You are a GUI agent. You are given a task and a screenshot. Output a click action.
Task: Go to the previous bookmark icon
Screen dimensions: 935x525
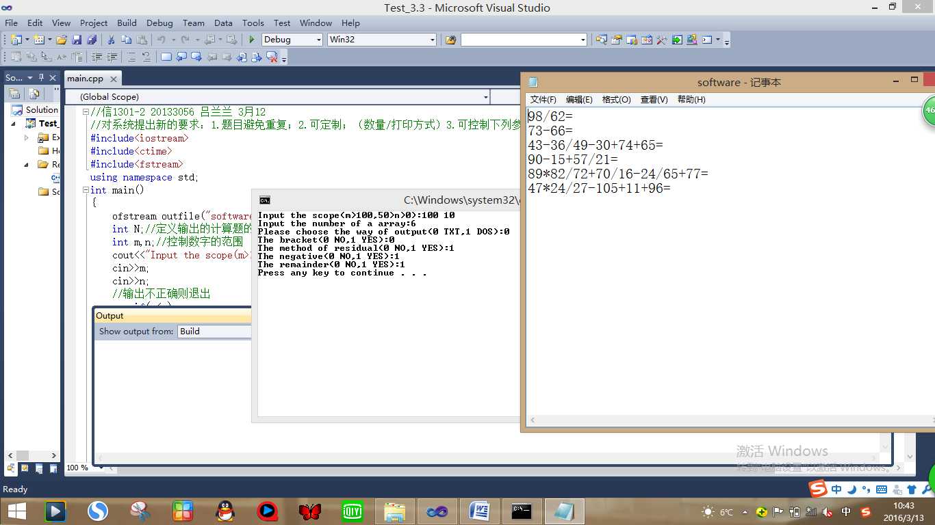181,57
